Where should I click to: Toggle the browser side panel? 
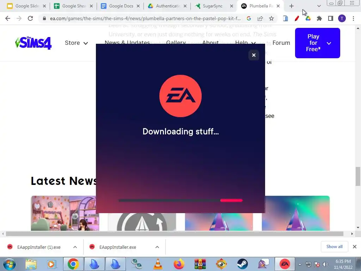click(331, 18)
